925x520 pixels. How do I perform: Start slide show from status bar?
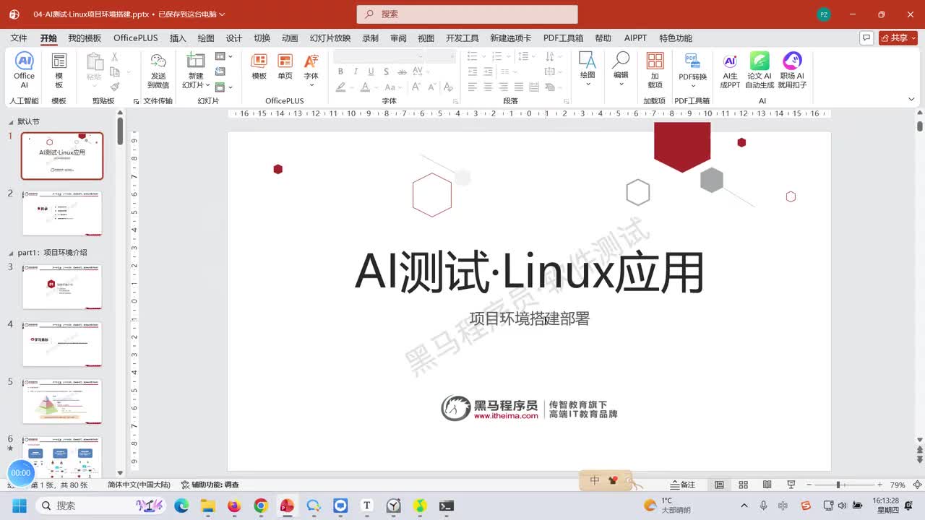coord(791,485)
